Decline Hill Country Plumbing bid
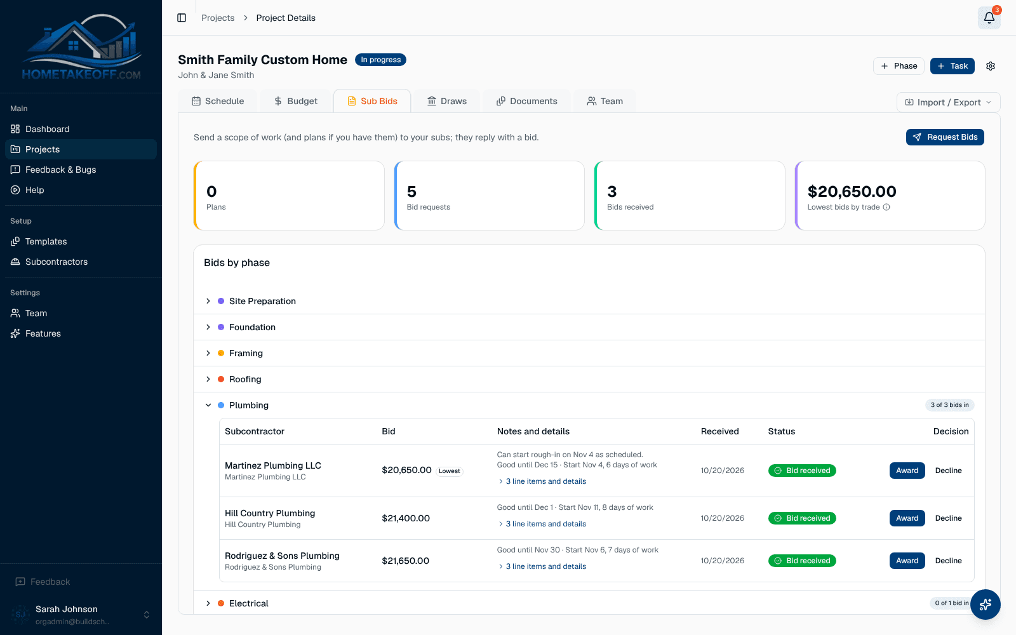The height and width of the screenshot is (635, 1016). pos(948,518)
